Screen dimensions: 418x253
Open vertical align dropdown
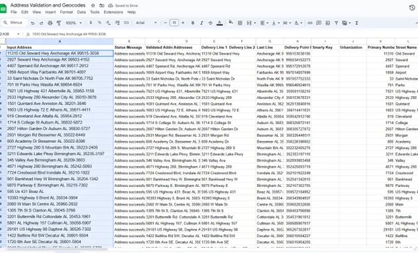pyautogui.click(x=275, y=23)
